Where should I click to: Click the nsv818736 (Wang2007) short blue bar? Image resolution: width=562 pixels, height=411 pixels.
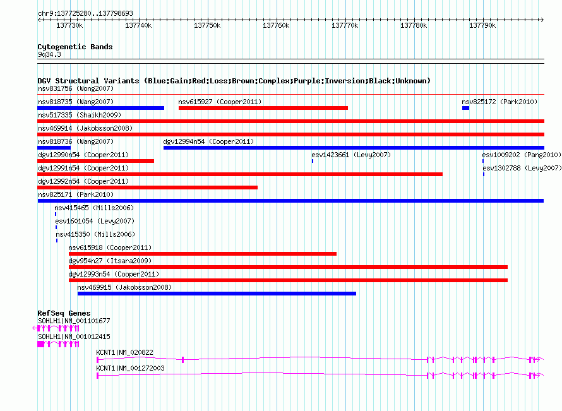(x=54, y=148)
